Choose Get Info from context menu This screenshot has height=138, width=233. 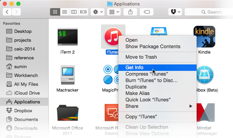click(157, 67)
